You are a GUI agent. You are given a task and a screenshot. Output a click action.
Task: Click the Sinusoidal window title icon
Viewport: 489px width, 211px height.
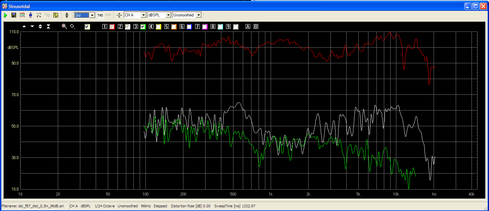pyautogui.click(x=4, y=6)
